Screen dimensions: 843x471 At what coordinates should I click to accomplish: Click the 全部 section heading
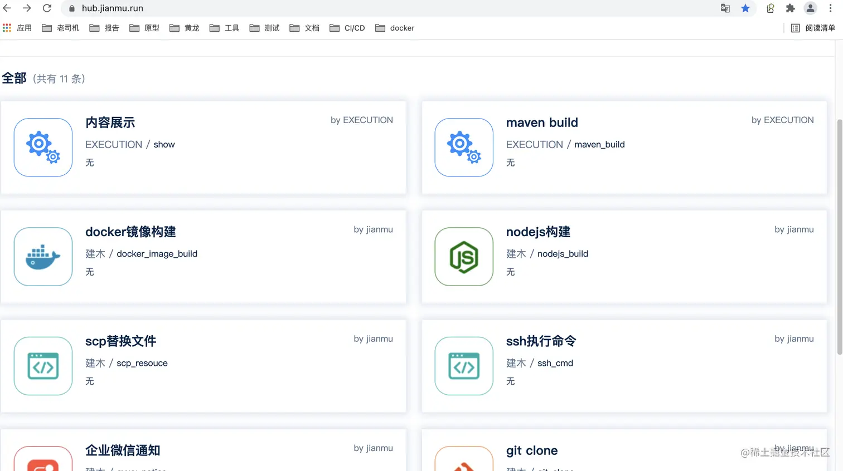point(14,78)
